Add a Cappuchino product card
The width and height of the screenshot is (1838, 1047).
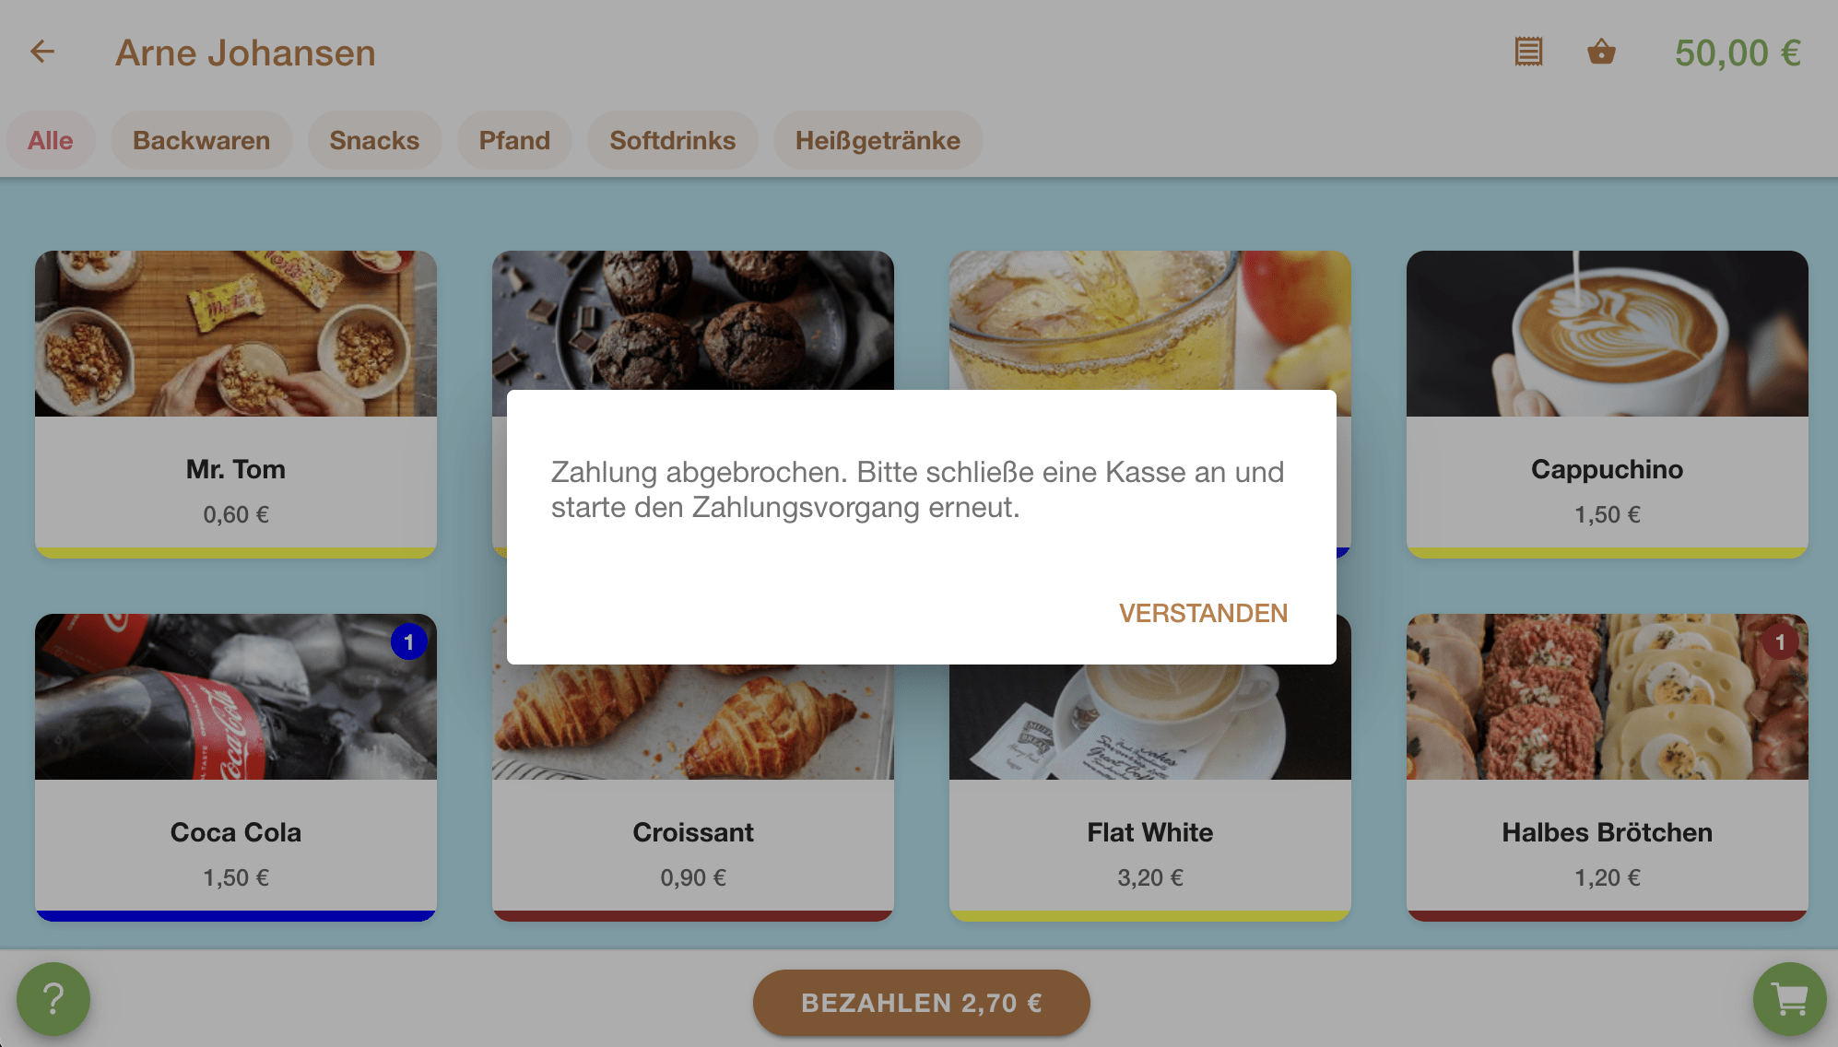[1607, 404]
